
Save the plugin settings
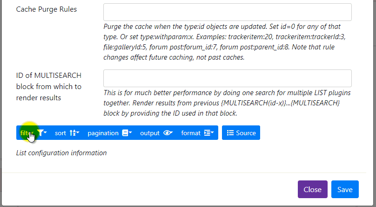[x=345, y=189]
